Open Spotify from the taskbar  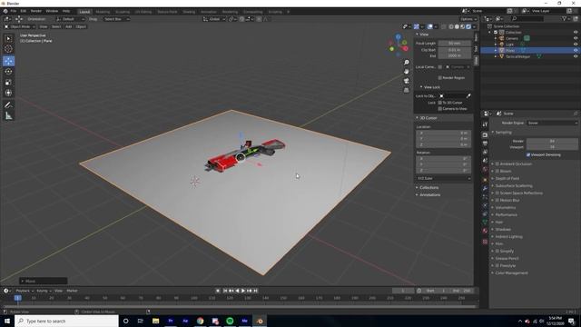pos(230,321)
